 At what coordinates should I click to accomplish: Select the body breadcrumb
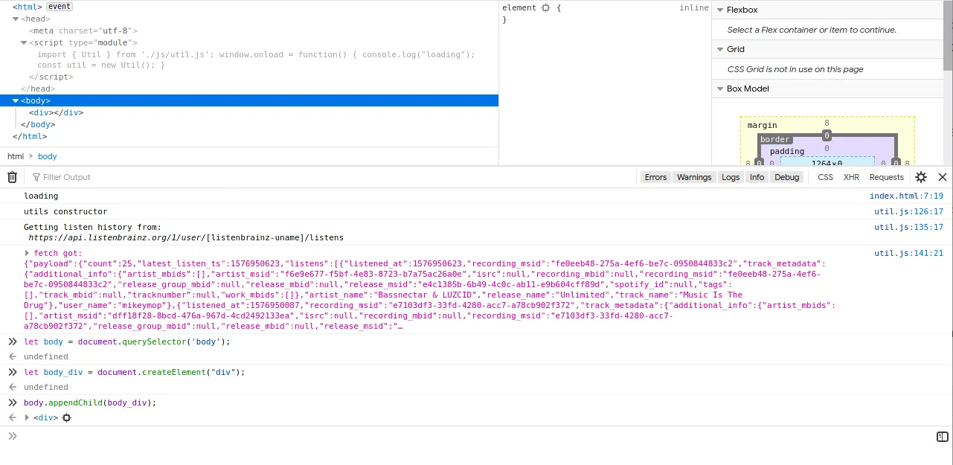pos(48,156)
